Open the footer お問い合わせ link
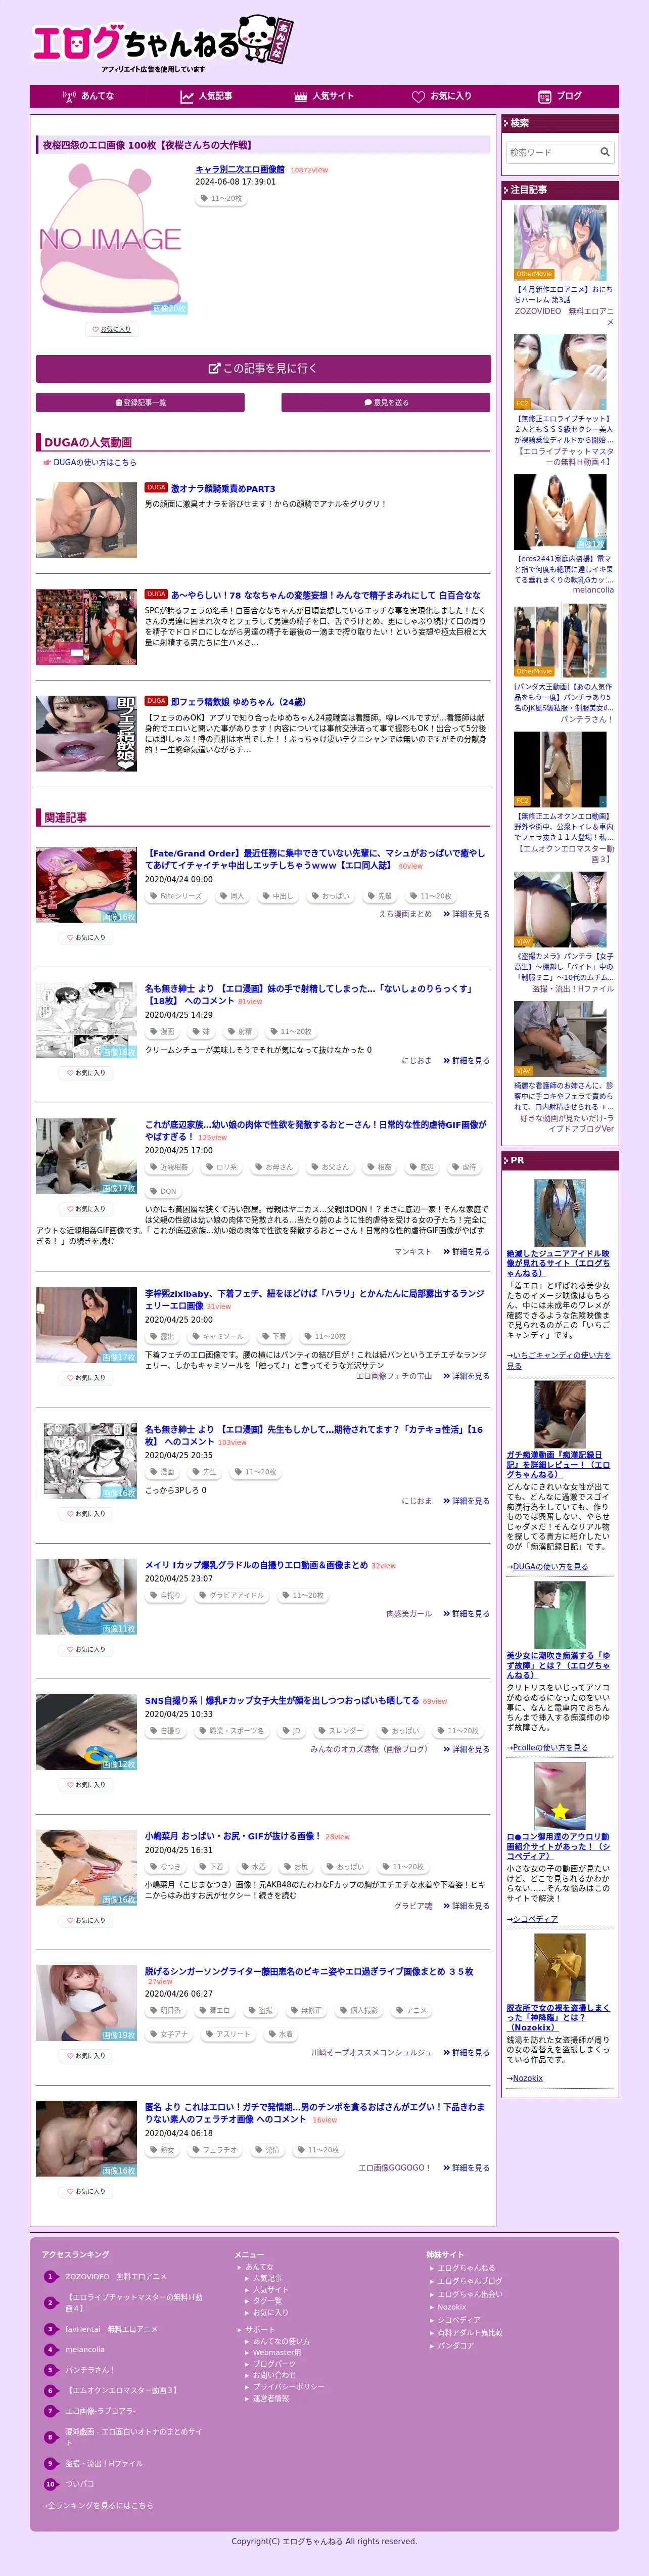The height and width of the screenshot is (2576, 649). 274,2375
